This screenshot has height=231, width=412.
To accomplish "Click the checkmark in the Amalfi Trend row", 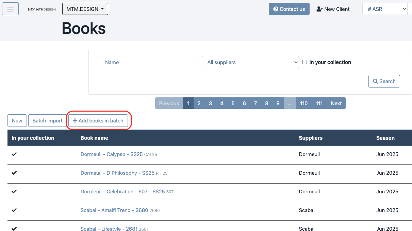I will tap(14, 210).
